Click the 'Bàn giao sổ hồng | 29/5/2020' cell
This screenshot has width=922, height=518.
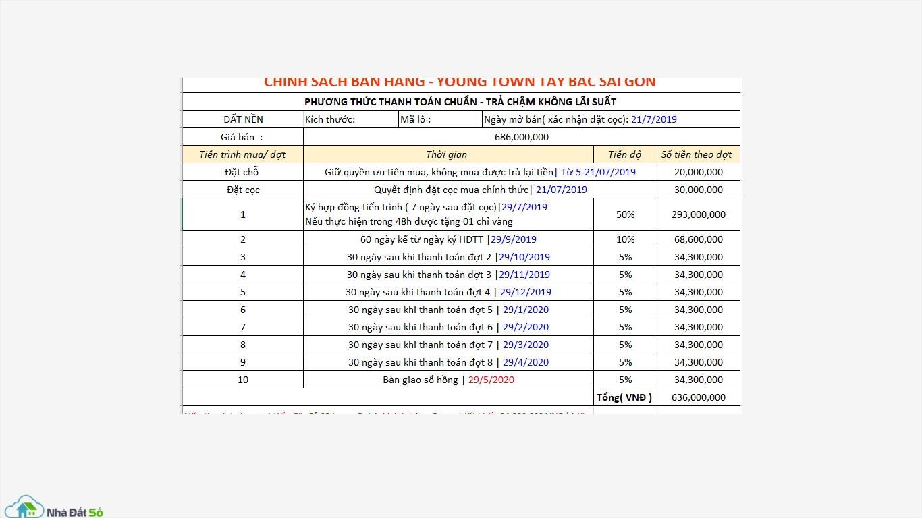(449, 380)
